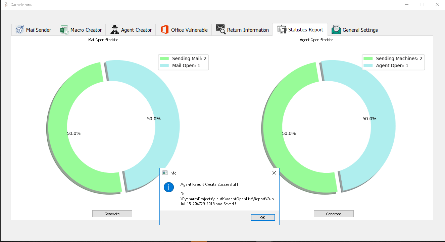Click the Camelishing title bar app icon
The width and height of the screenshot is (445, 242).
[x=6, y=5]
